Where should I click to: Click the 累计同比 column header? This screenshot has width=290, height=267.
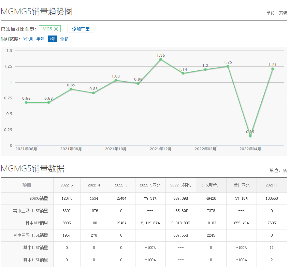click(241, 185)
